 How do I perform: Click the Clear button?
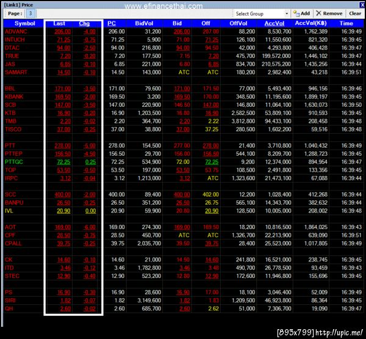coord(355,13)
